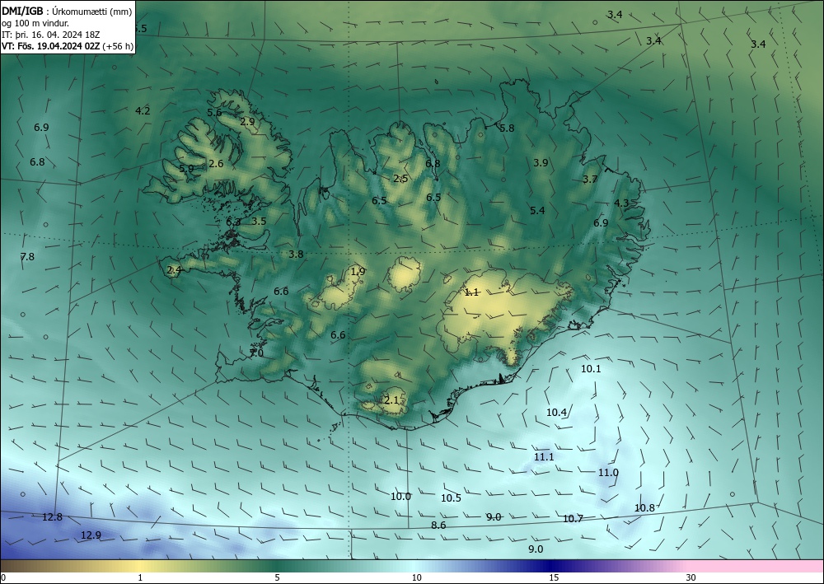This screenshot has width=824, height=584.
Task: Click the 4.3 value on the map
Action: pyautogui.click(x=621, y=203)
